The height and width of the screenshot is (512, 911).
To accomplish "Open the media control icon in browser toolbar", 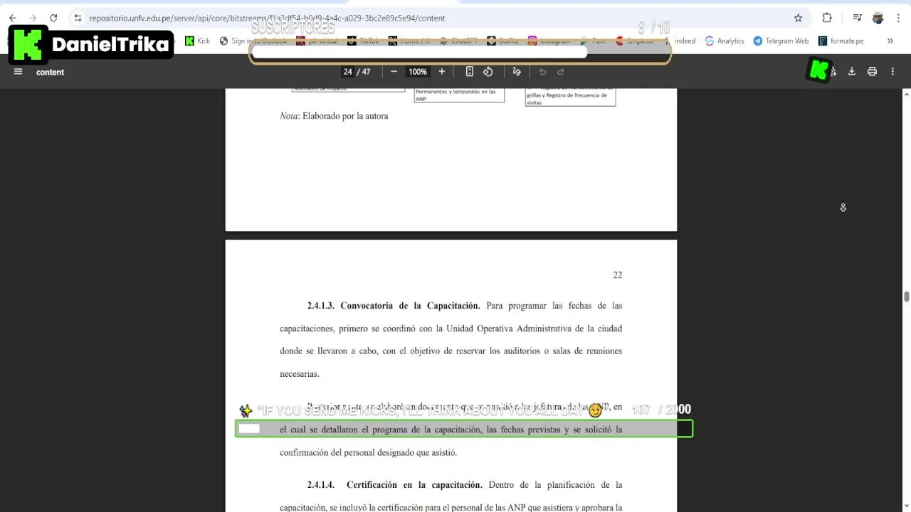I will coord(858,18).
